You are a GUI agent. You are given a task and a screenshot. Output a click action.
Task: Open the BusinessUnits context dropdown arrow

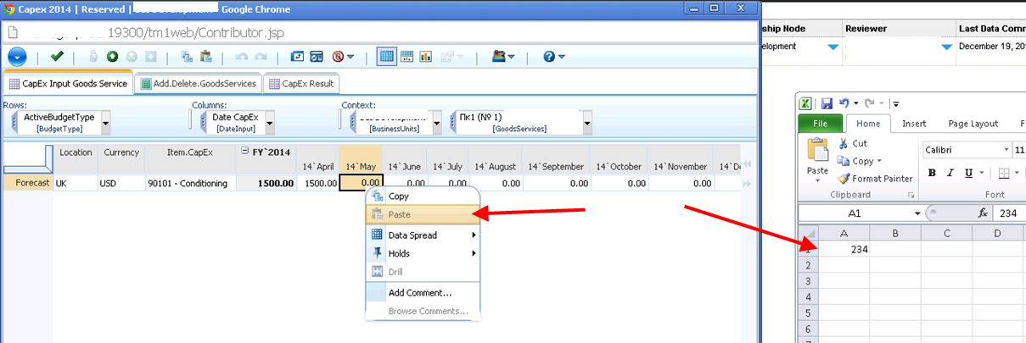point(436,123)
